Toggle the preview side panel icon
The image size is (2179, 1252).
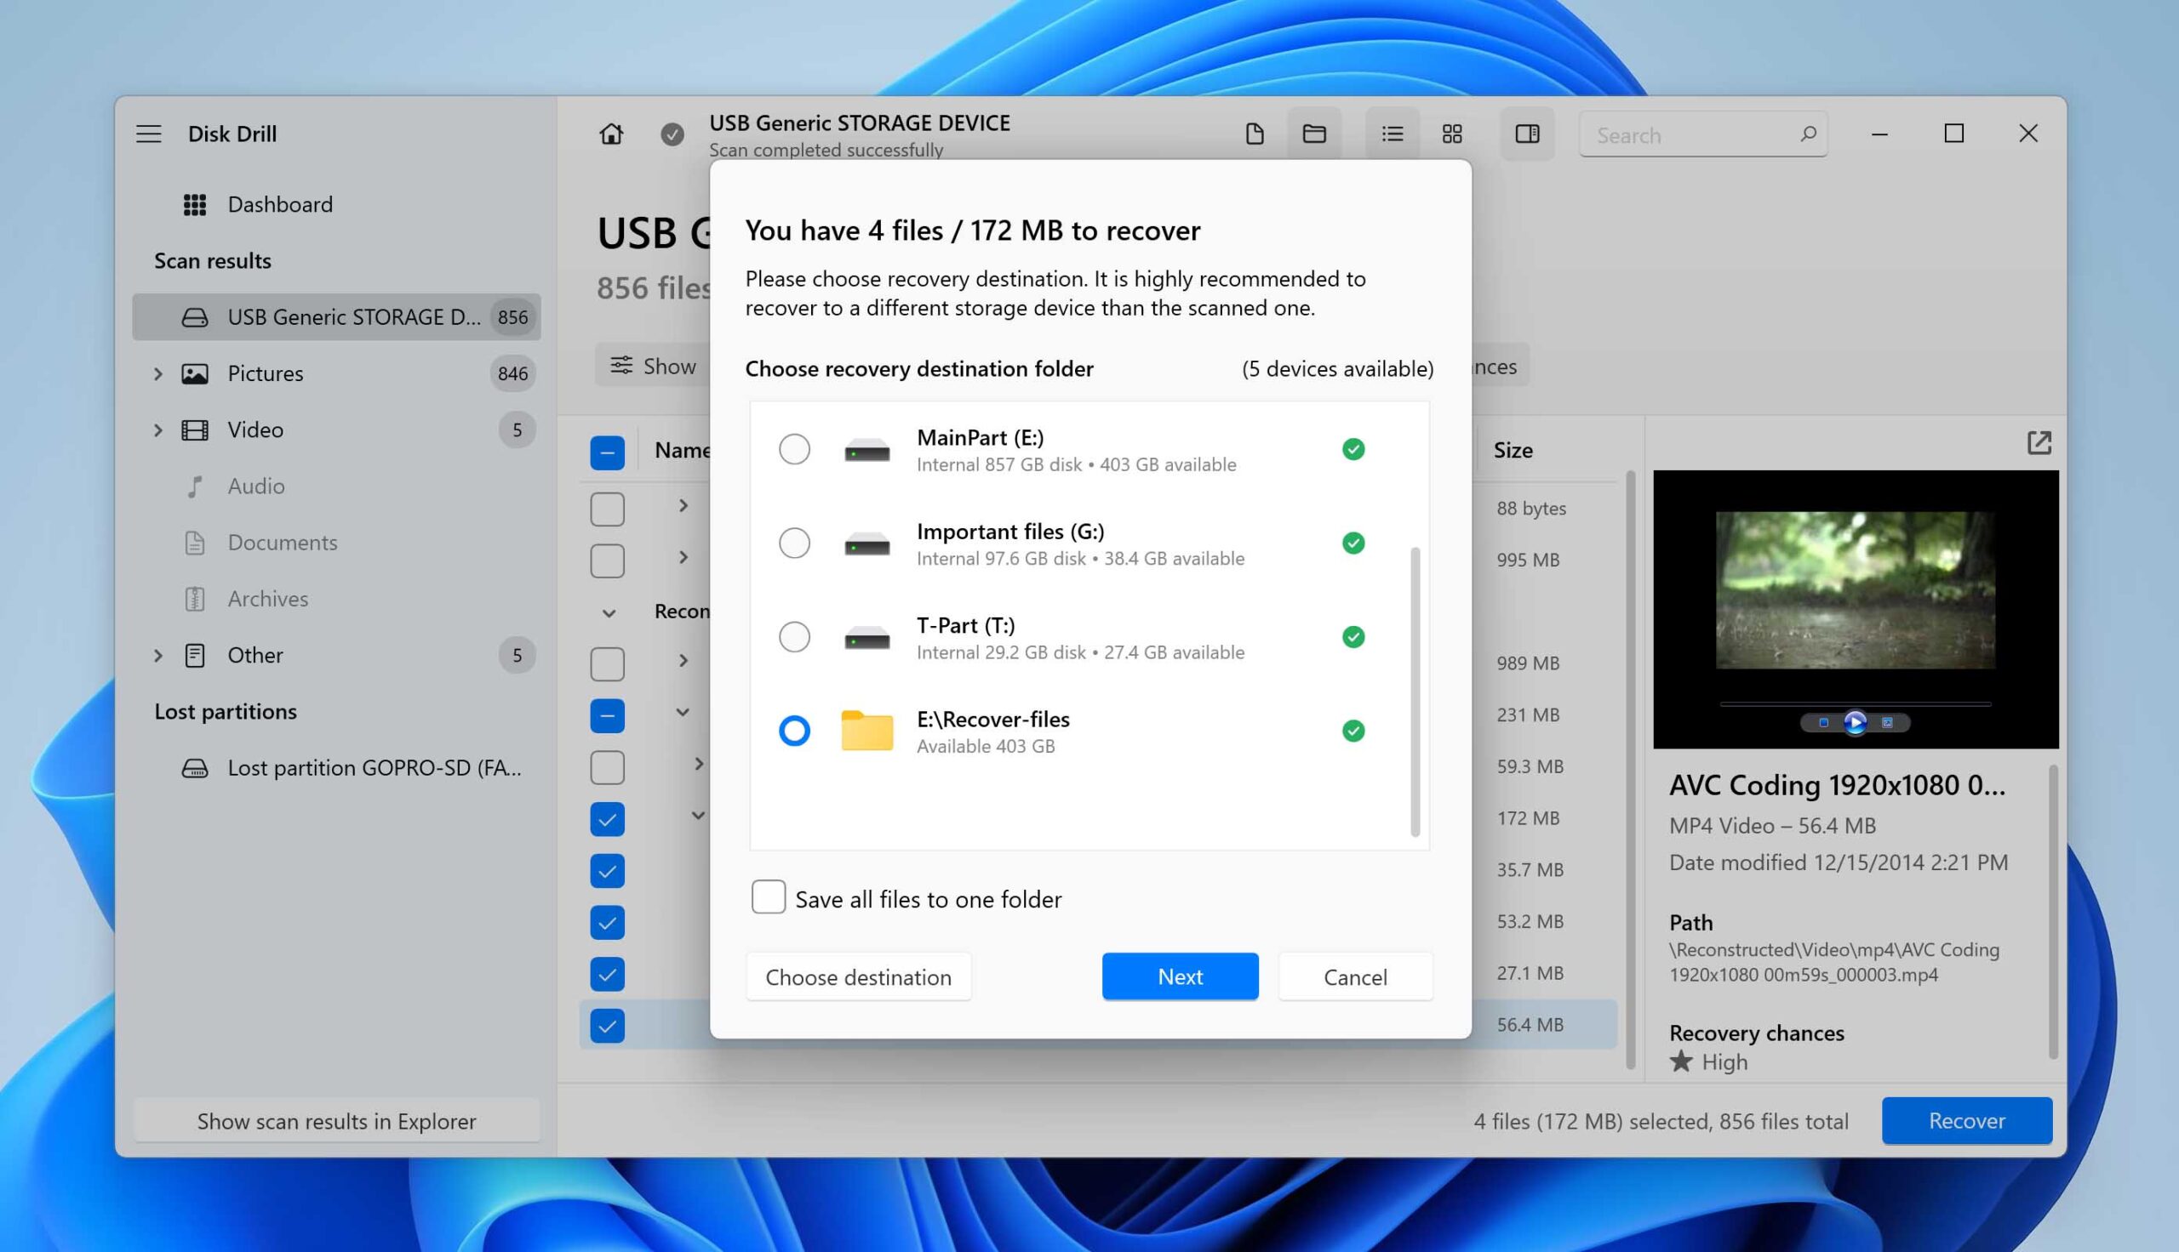(1527, 134)
